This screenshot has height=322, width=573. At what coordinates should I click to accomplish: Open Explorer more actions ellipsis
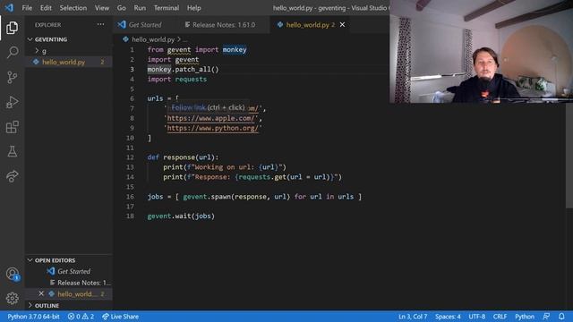[x=100, y=24]
